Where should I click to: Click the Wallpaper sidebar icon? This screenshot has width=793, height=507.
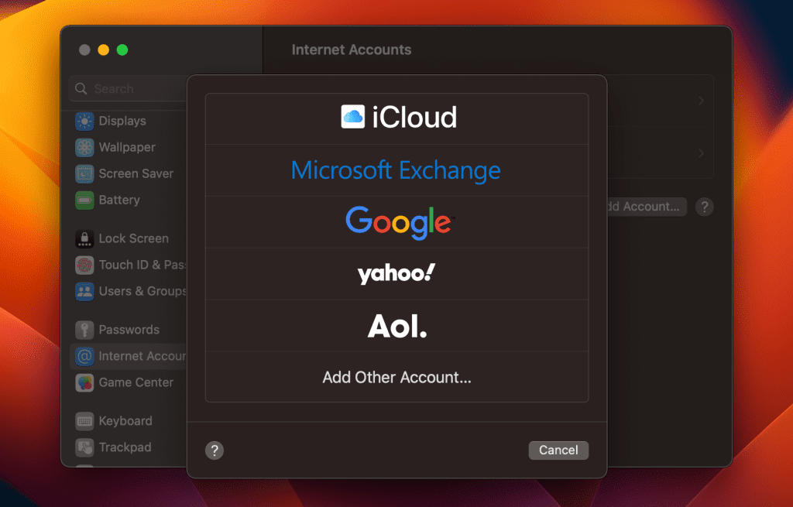point(84,148)
